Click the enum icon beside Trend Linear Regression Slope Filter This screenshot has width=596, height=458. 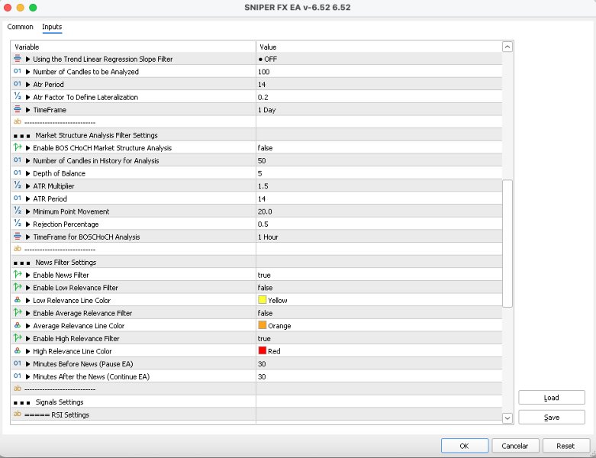[x=18, y=59]
